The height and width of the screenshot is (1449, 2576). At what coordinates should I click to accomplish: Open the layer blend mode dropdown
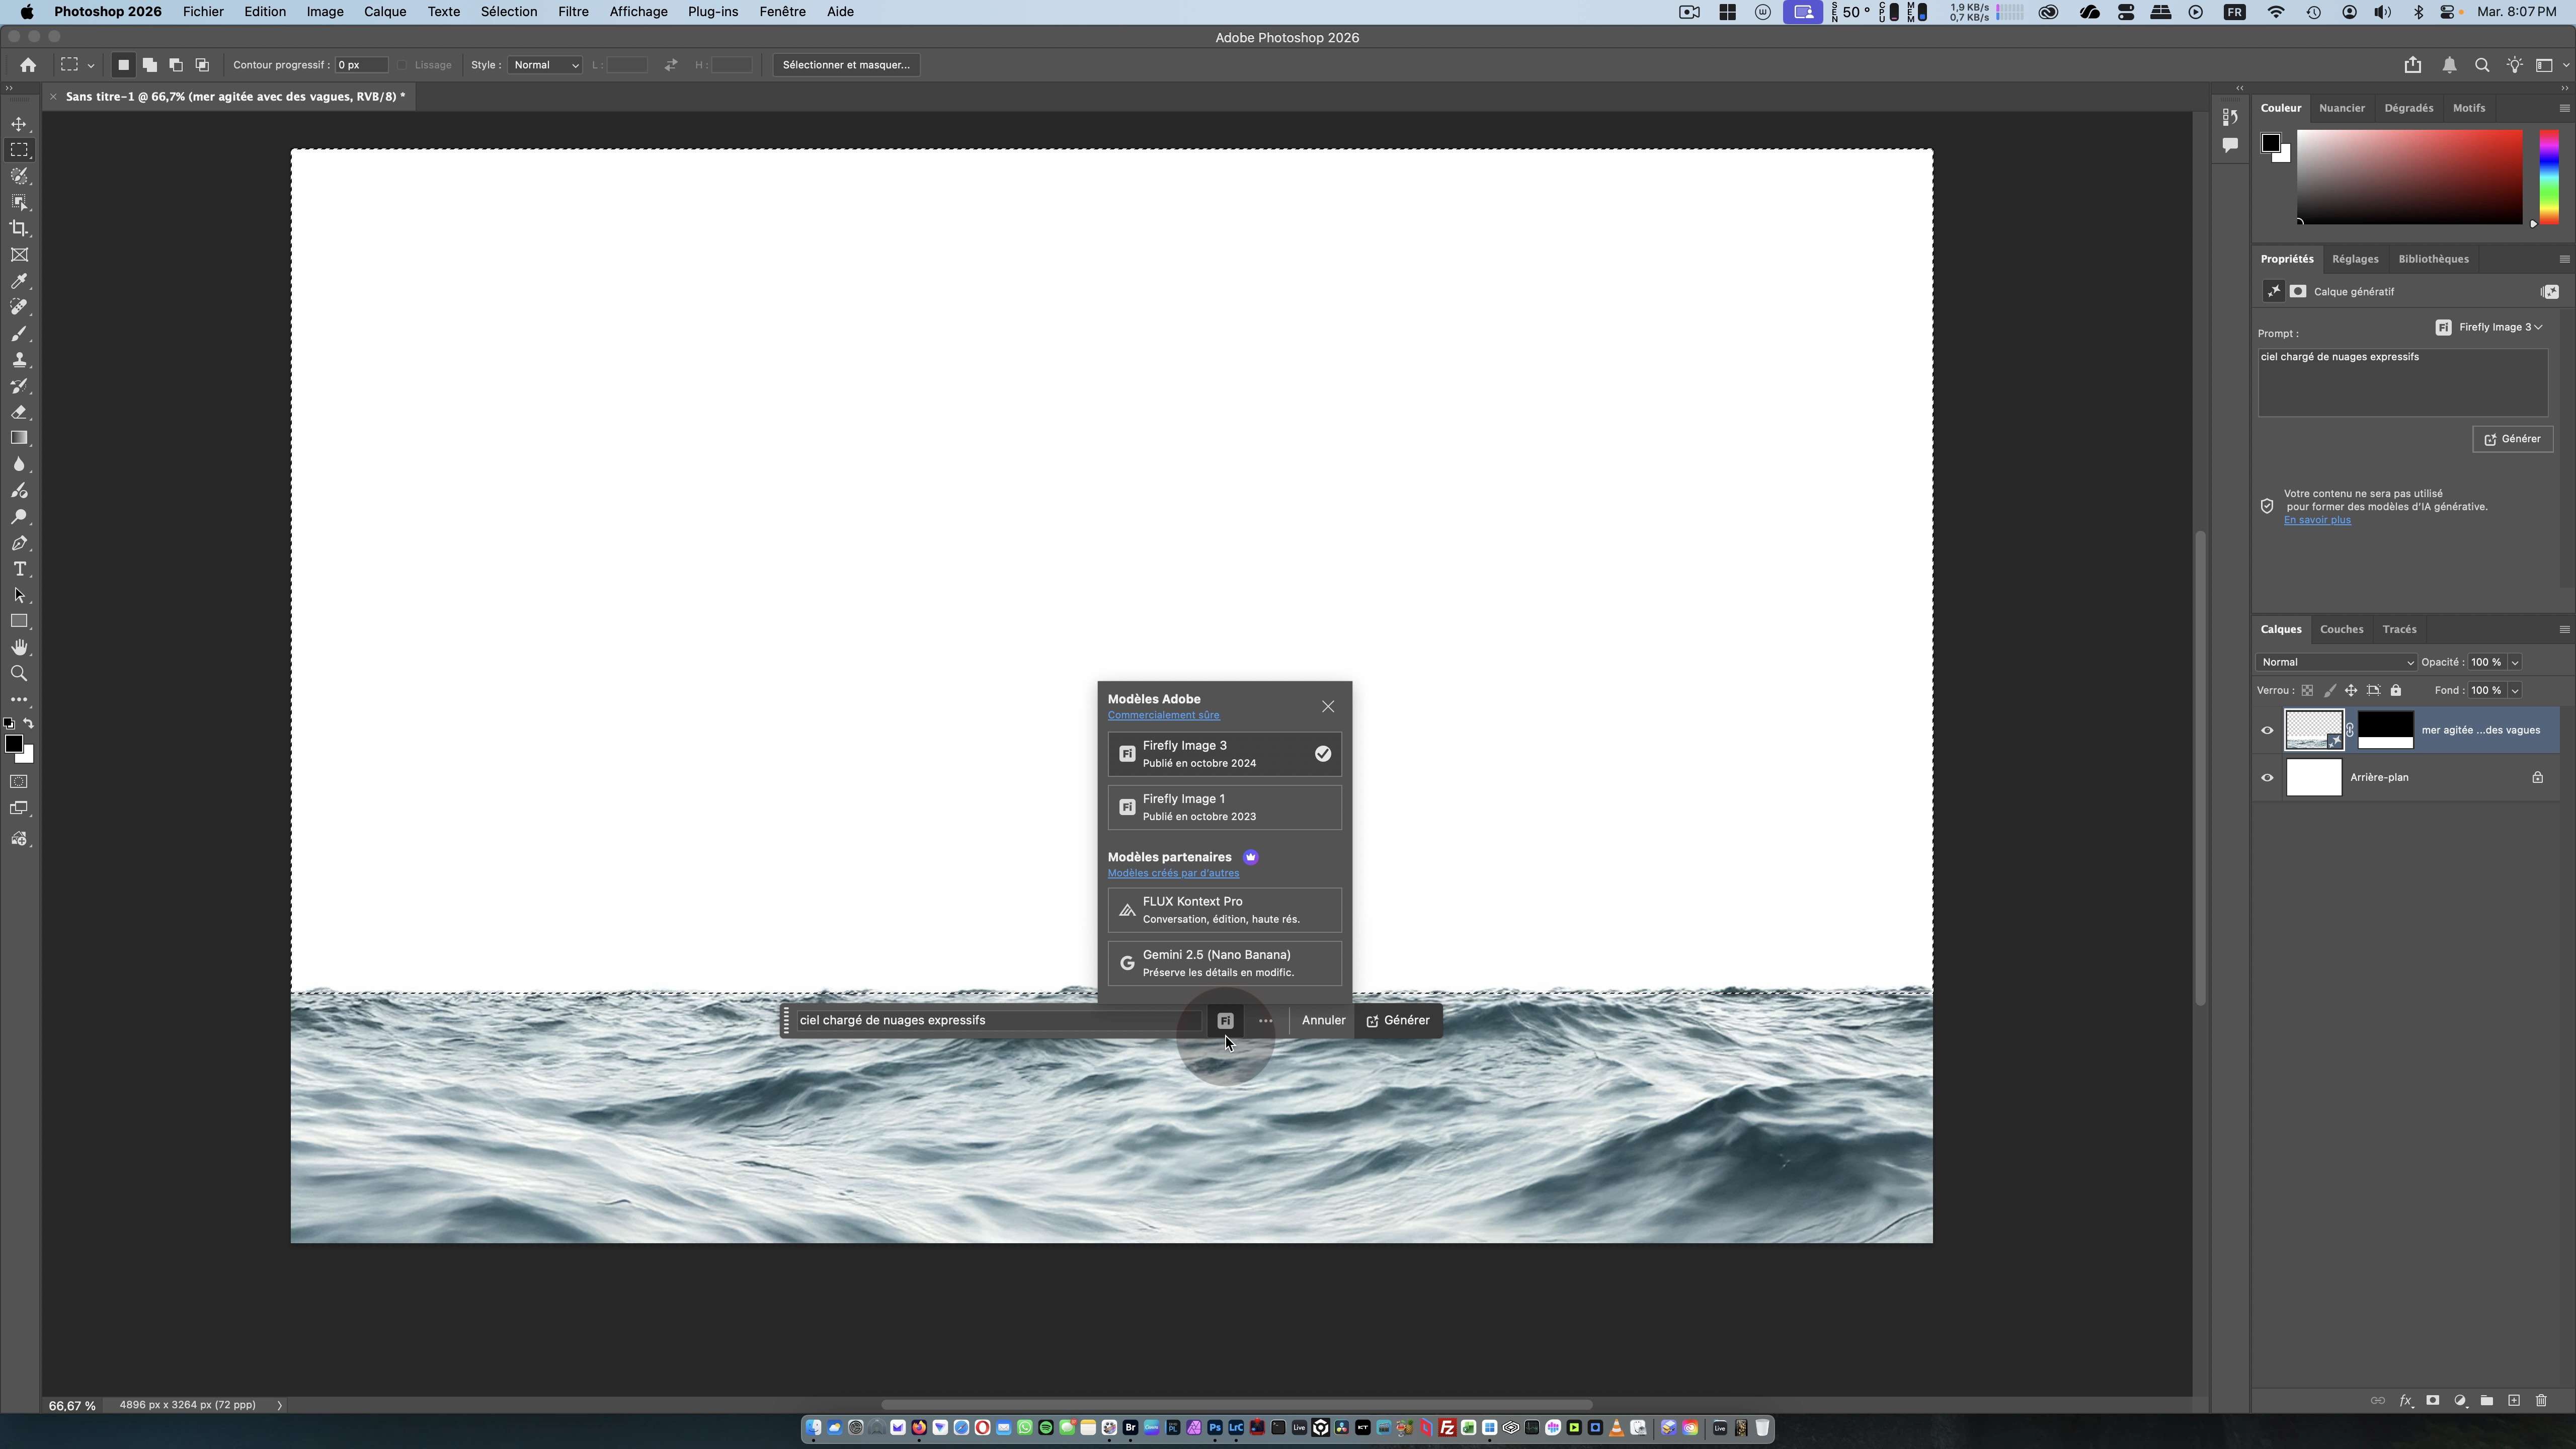coord(2336,662)
